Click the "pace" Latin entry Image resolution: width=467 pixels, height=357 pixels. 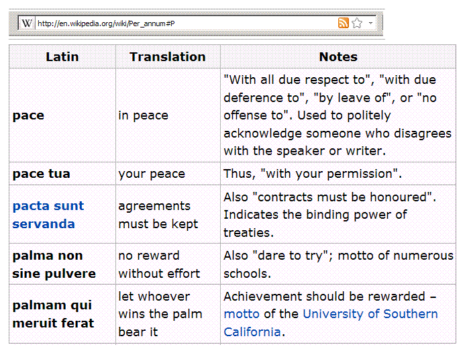pos(28,115)
